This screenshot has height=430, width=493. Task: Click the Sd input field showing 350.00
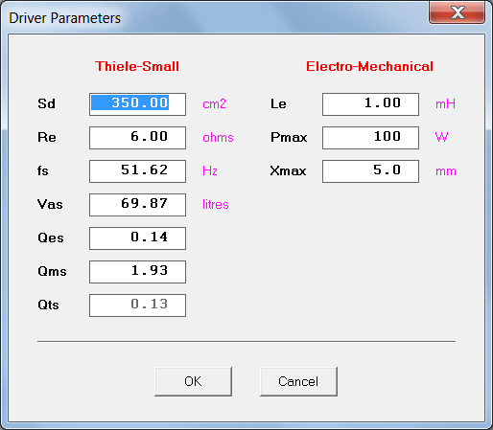pos(137,104)
